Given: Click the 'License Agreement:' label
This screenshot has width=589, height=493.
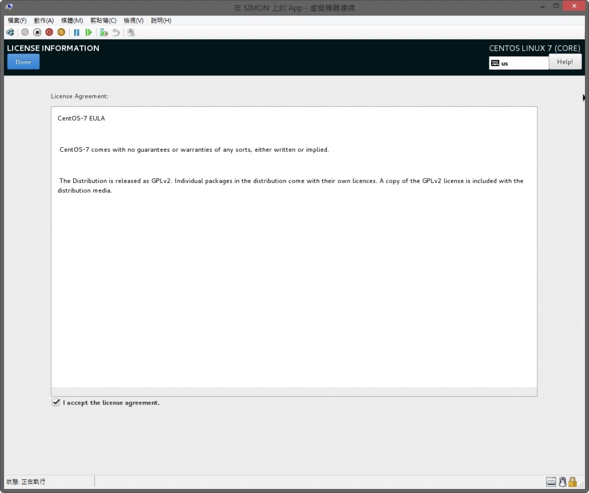Looking at the screenshot, I should pyautogui.click(x=79, y=96).
